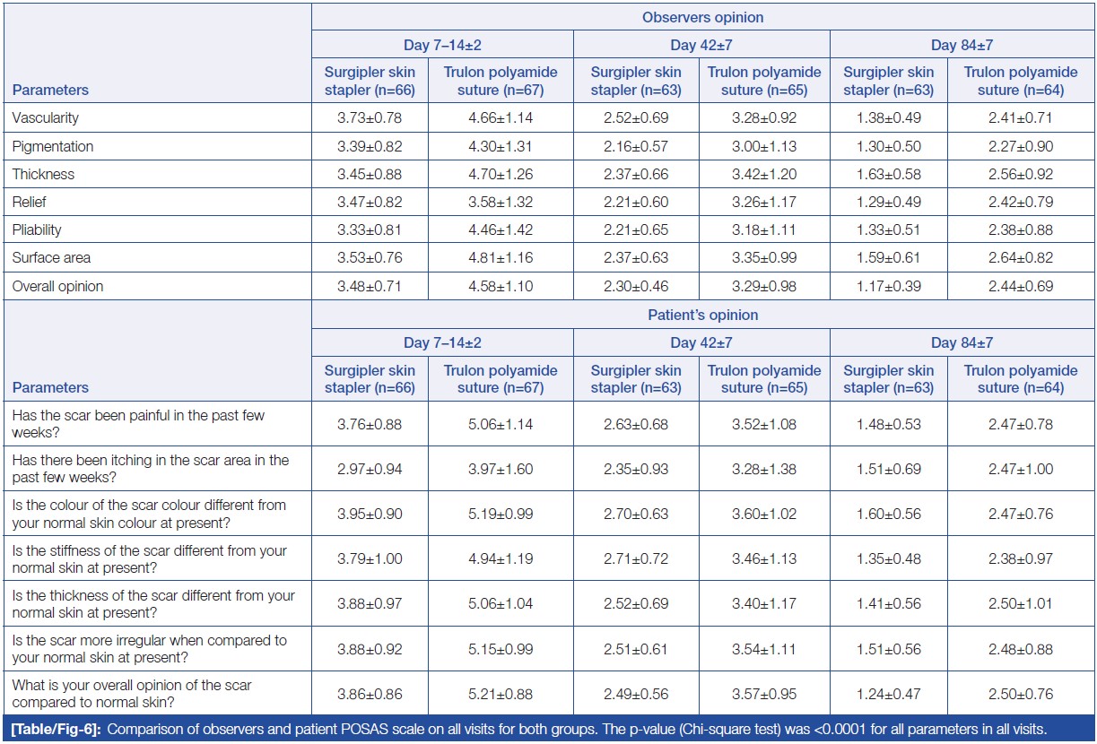Screen dimensions: 1097x744
Task: Select the Pigmentation parameter label
Action: [52, 146]
